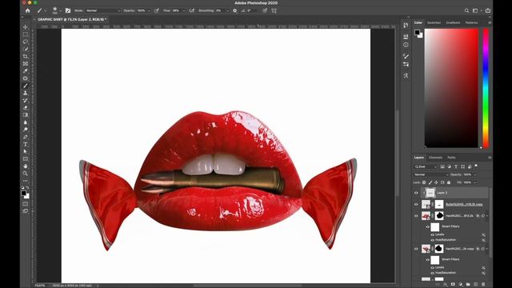Open the Search magnifier at top right
This screenshot has width=512, height=288.
[466, 10]
